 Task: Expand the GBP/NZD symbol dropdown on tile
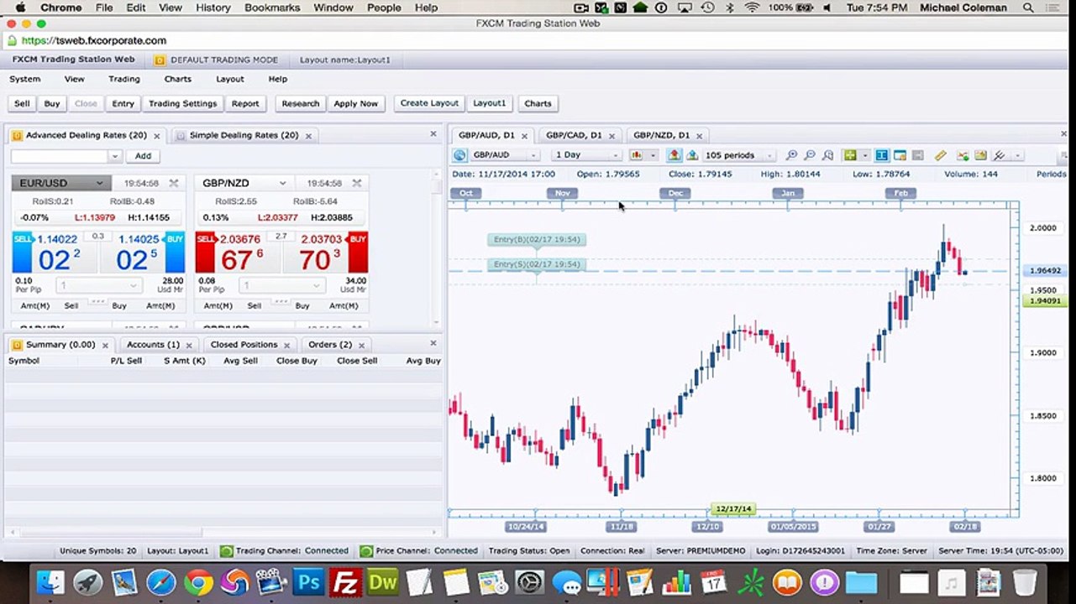(282, 183)
